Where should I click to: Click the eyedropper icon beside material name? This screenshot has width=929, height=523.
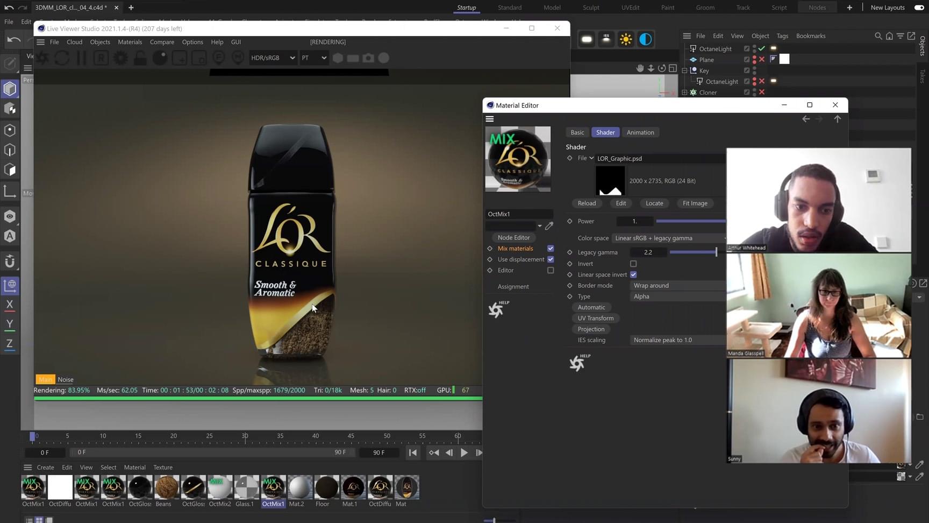click(x=549, y=226)
